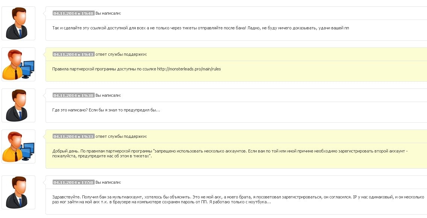Image resolution: width=427 pixels, height=218 pixels.
Task: Click the user avatar beside the 17:58 message
Action: [x=18, y=192]
